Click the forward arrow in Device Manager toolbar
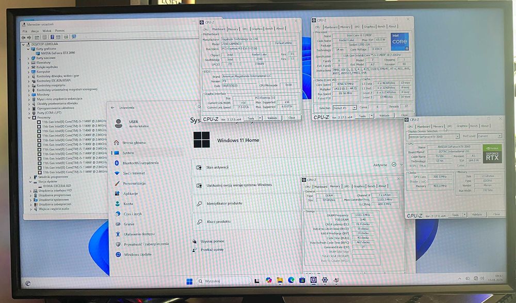 coord(29,37)
